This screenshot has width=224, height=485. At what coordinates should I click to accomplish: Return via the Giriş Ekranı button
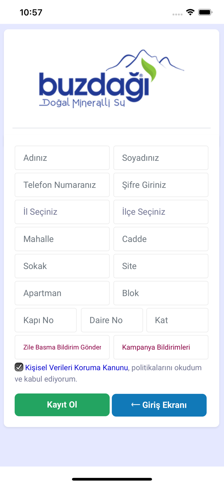pyautogui.click(x=159, y=405)
